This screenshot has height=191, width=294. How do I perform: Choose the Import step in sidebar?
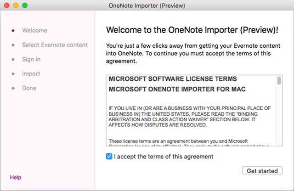(31, 73)
